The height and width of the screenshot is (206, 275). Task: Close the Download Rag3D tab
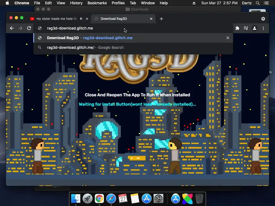pos(151,19)
